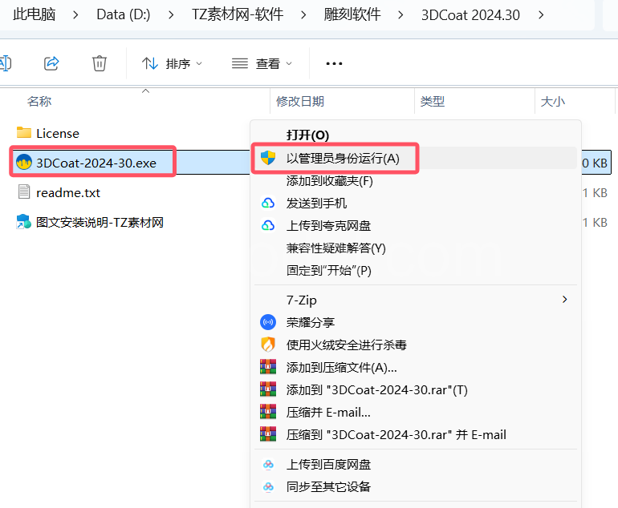
Task: Click the 图文安装说明-TZ素材网 shortcut icon
Action: coord(23,221)
